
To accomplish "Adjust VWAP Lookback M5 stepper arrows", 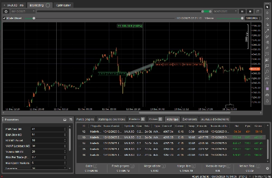I will click(65, 146).
